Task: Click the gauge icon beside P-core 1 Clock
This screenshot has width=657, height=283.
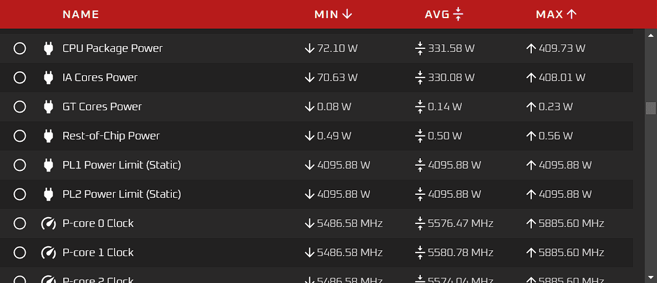Action: (49, 253)
